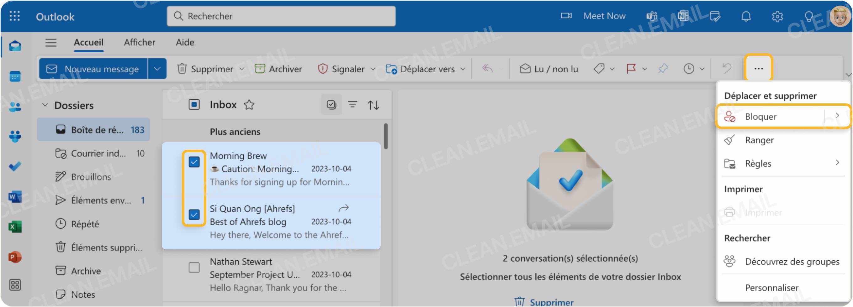Click Sélectionner tous les éléments link

click(x=570, y=277)
